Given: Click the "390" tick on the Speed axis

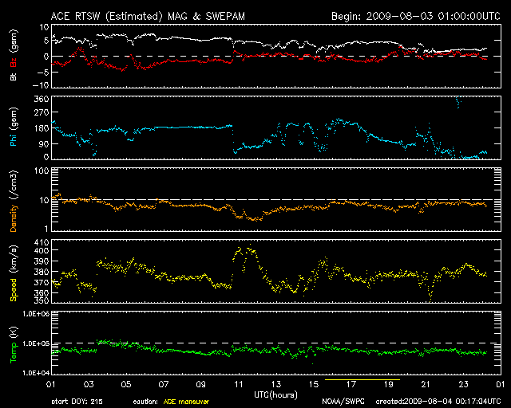Looking at the screenshot, I should point(42,261).
